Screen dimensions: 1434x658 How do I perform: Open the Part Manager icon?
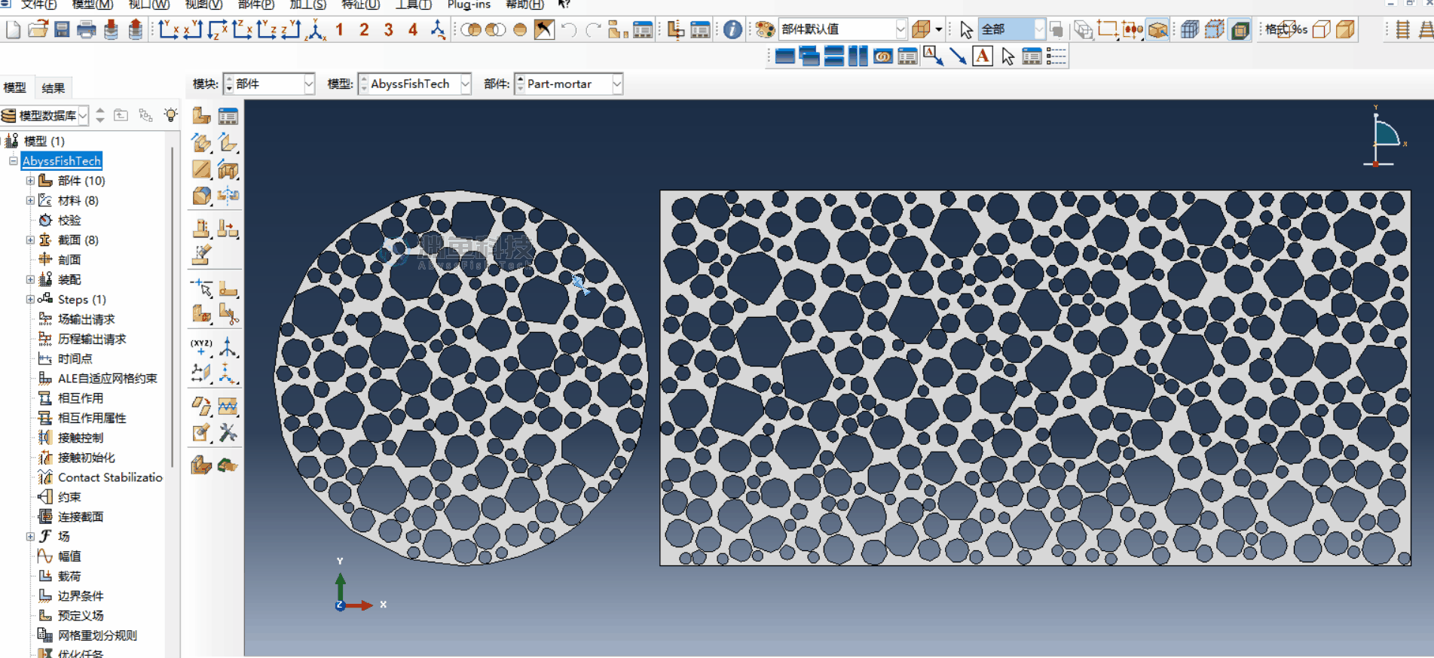pos(228,115)
